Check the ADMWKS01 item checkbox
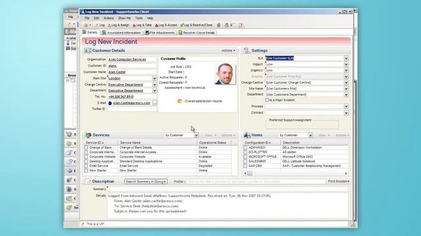 click(x=245, y=147)
